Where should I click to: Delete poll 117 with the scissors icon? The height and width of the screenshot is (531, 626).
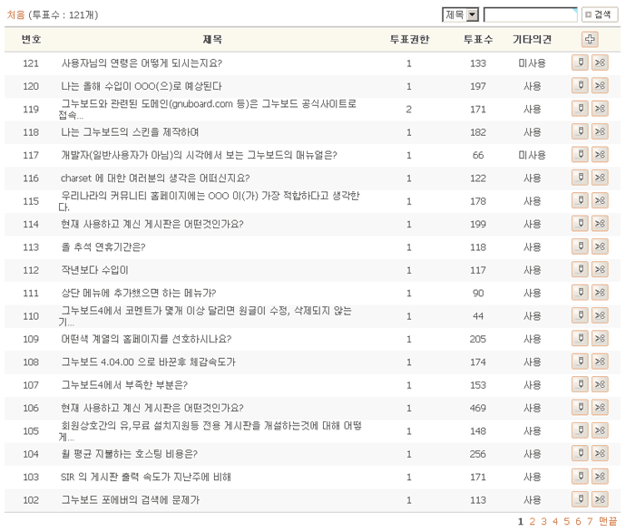click(600, 154)
